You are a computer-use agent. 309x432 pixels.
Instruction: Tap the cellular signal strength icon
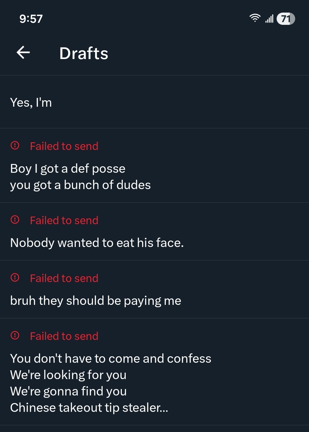tap(269, 19)
